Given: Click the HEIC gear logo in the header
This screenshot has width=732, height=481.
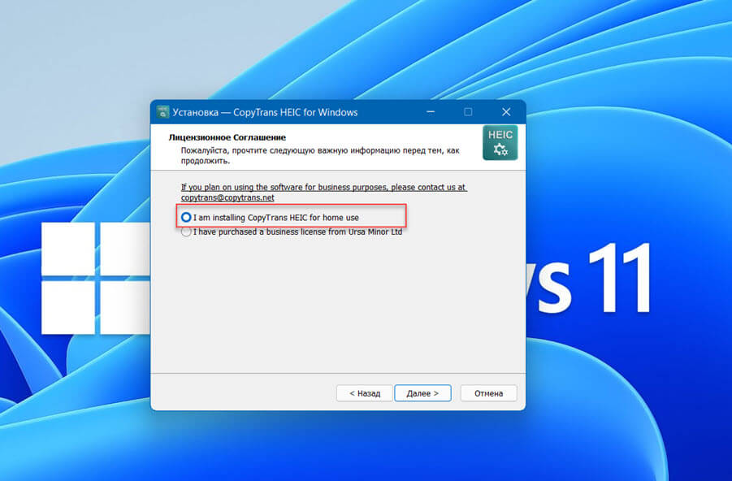Looking at the screenshot, I should pos(500,142).
